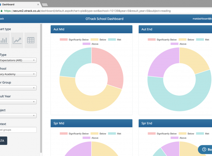The height and width of the screenshot is (156, 212).
Task: Expand the School dropdown
Action: coord(18,74)
